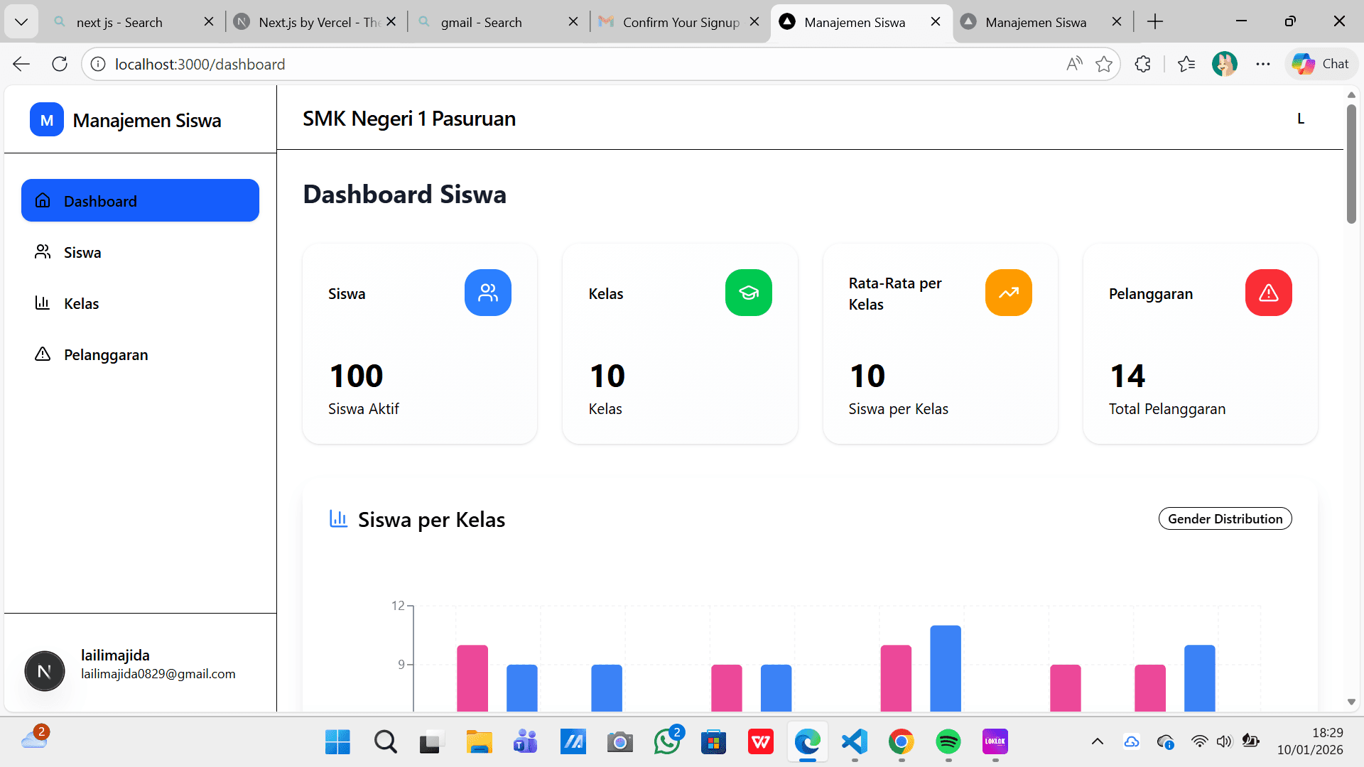The image size is (1364, 767).
Task: Open the Copilot Chat button
Action: 1321,64
